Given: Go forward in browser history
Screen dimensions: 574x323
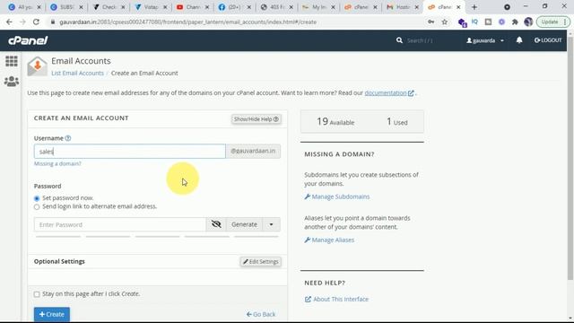Looking at the screenshot, I should pyautogui.click(x=22, y=22).
